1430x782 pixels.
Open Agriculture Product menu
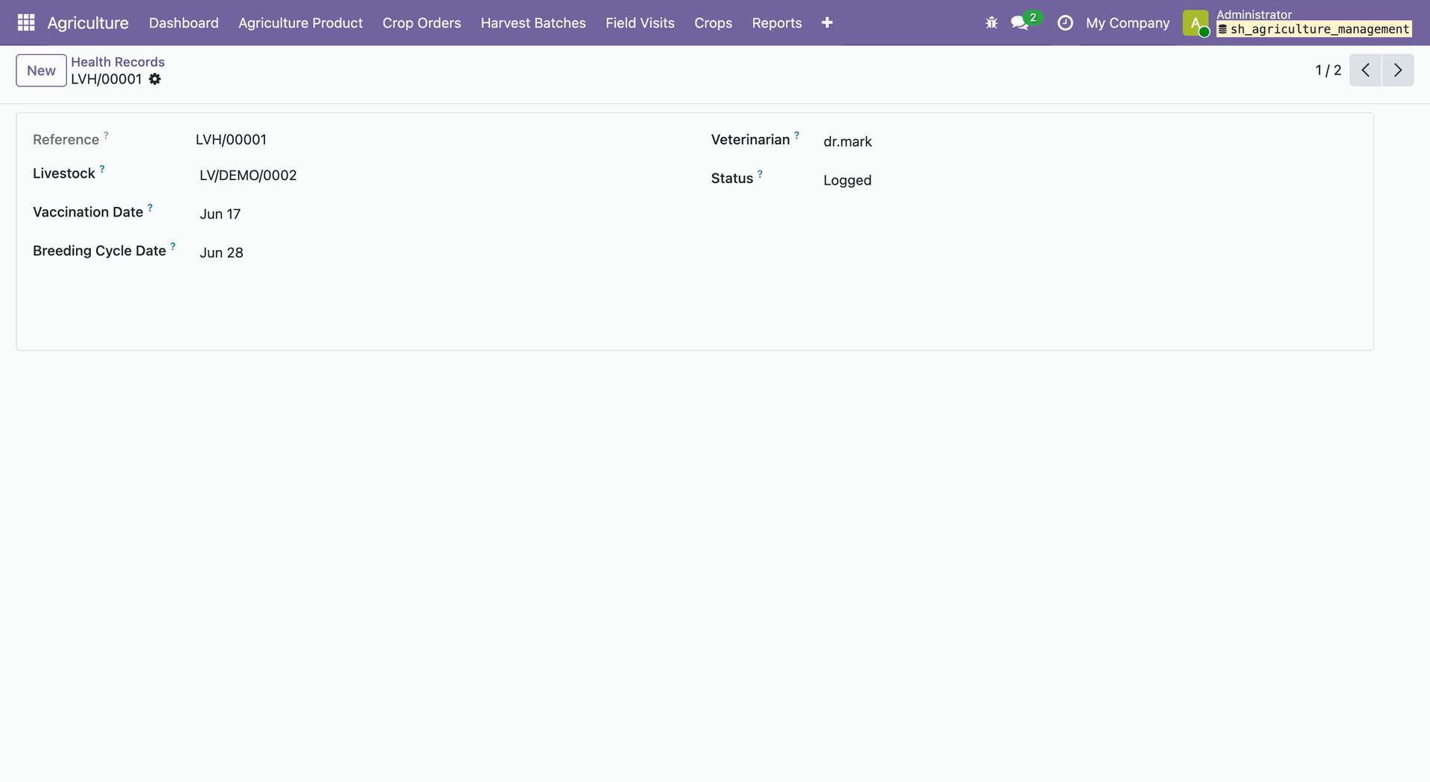coord(301,23)
